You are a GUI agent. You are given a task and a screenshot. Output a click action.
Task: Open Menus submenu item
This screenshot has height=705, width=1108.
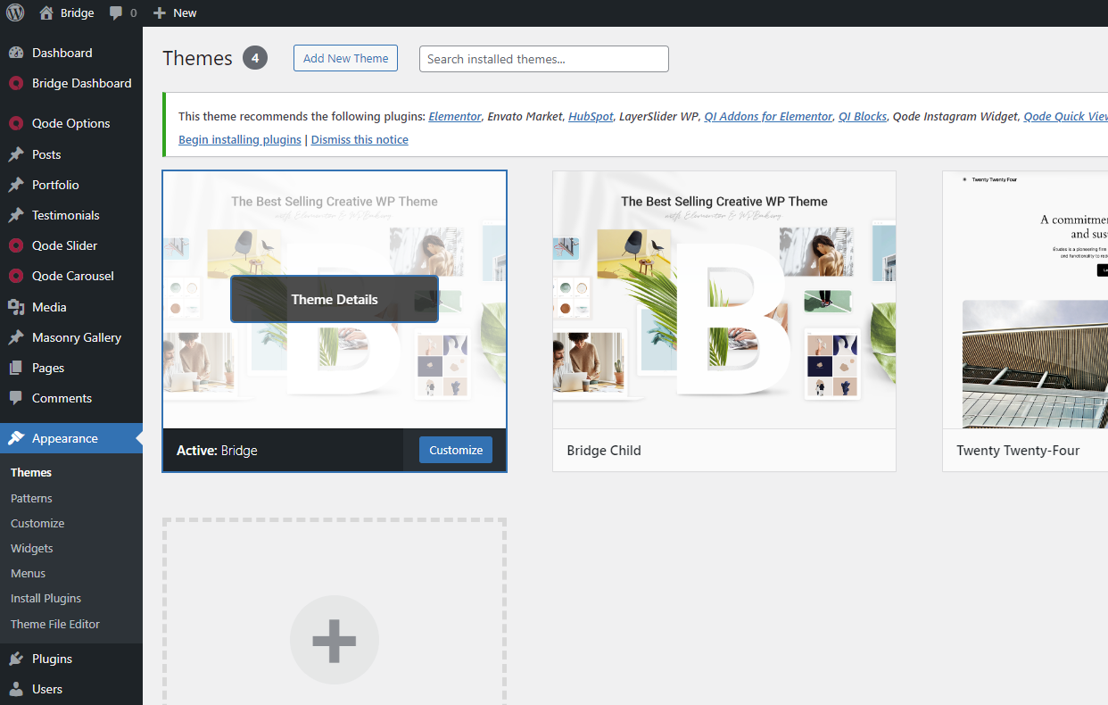28,573
